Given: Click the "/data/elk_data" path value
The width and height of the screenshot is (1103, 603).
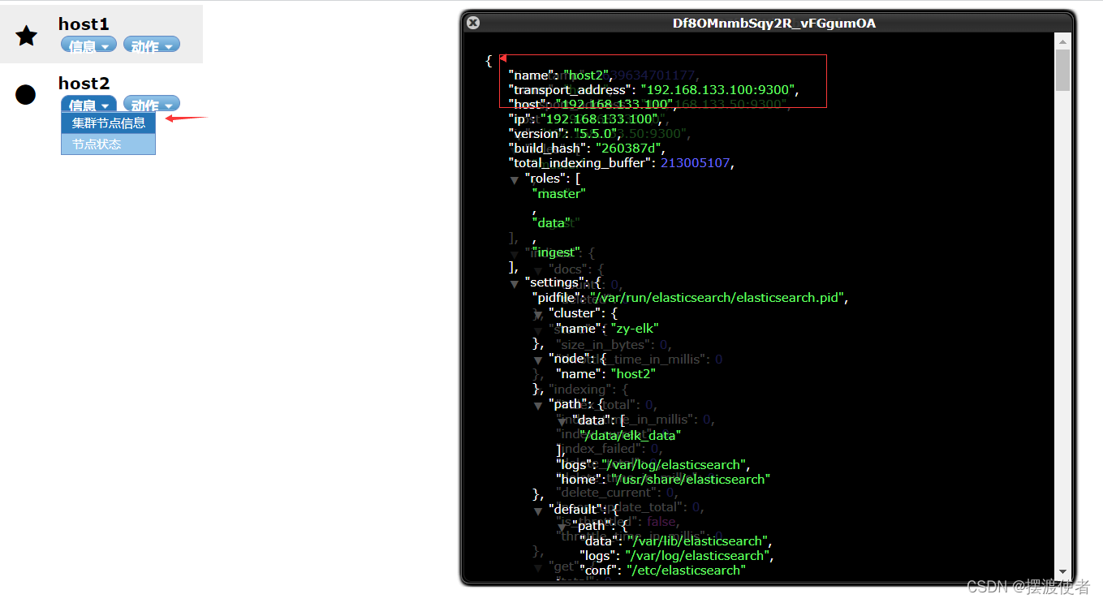Looking at the screenshot, I should 630,435.
